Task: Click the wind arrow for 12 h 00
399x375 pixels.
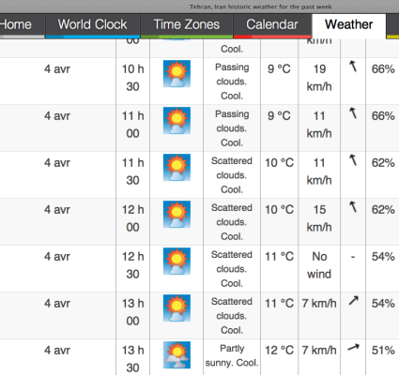Action: pos(353,207)
